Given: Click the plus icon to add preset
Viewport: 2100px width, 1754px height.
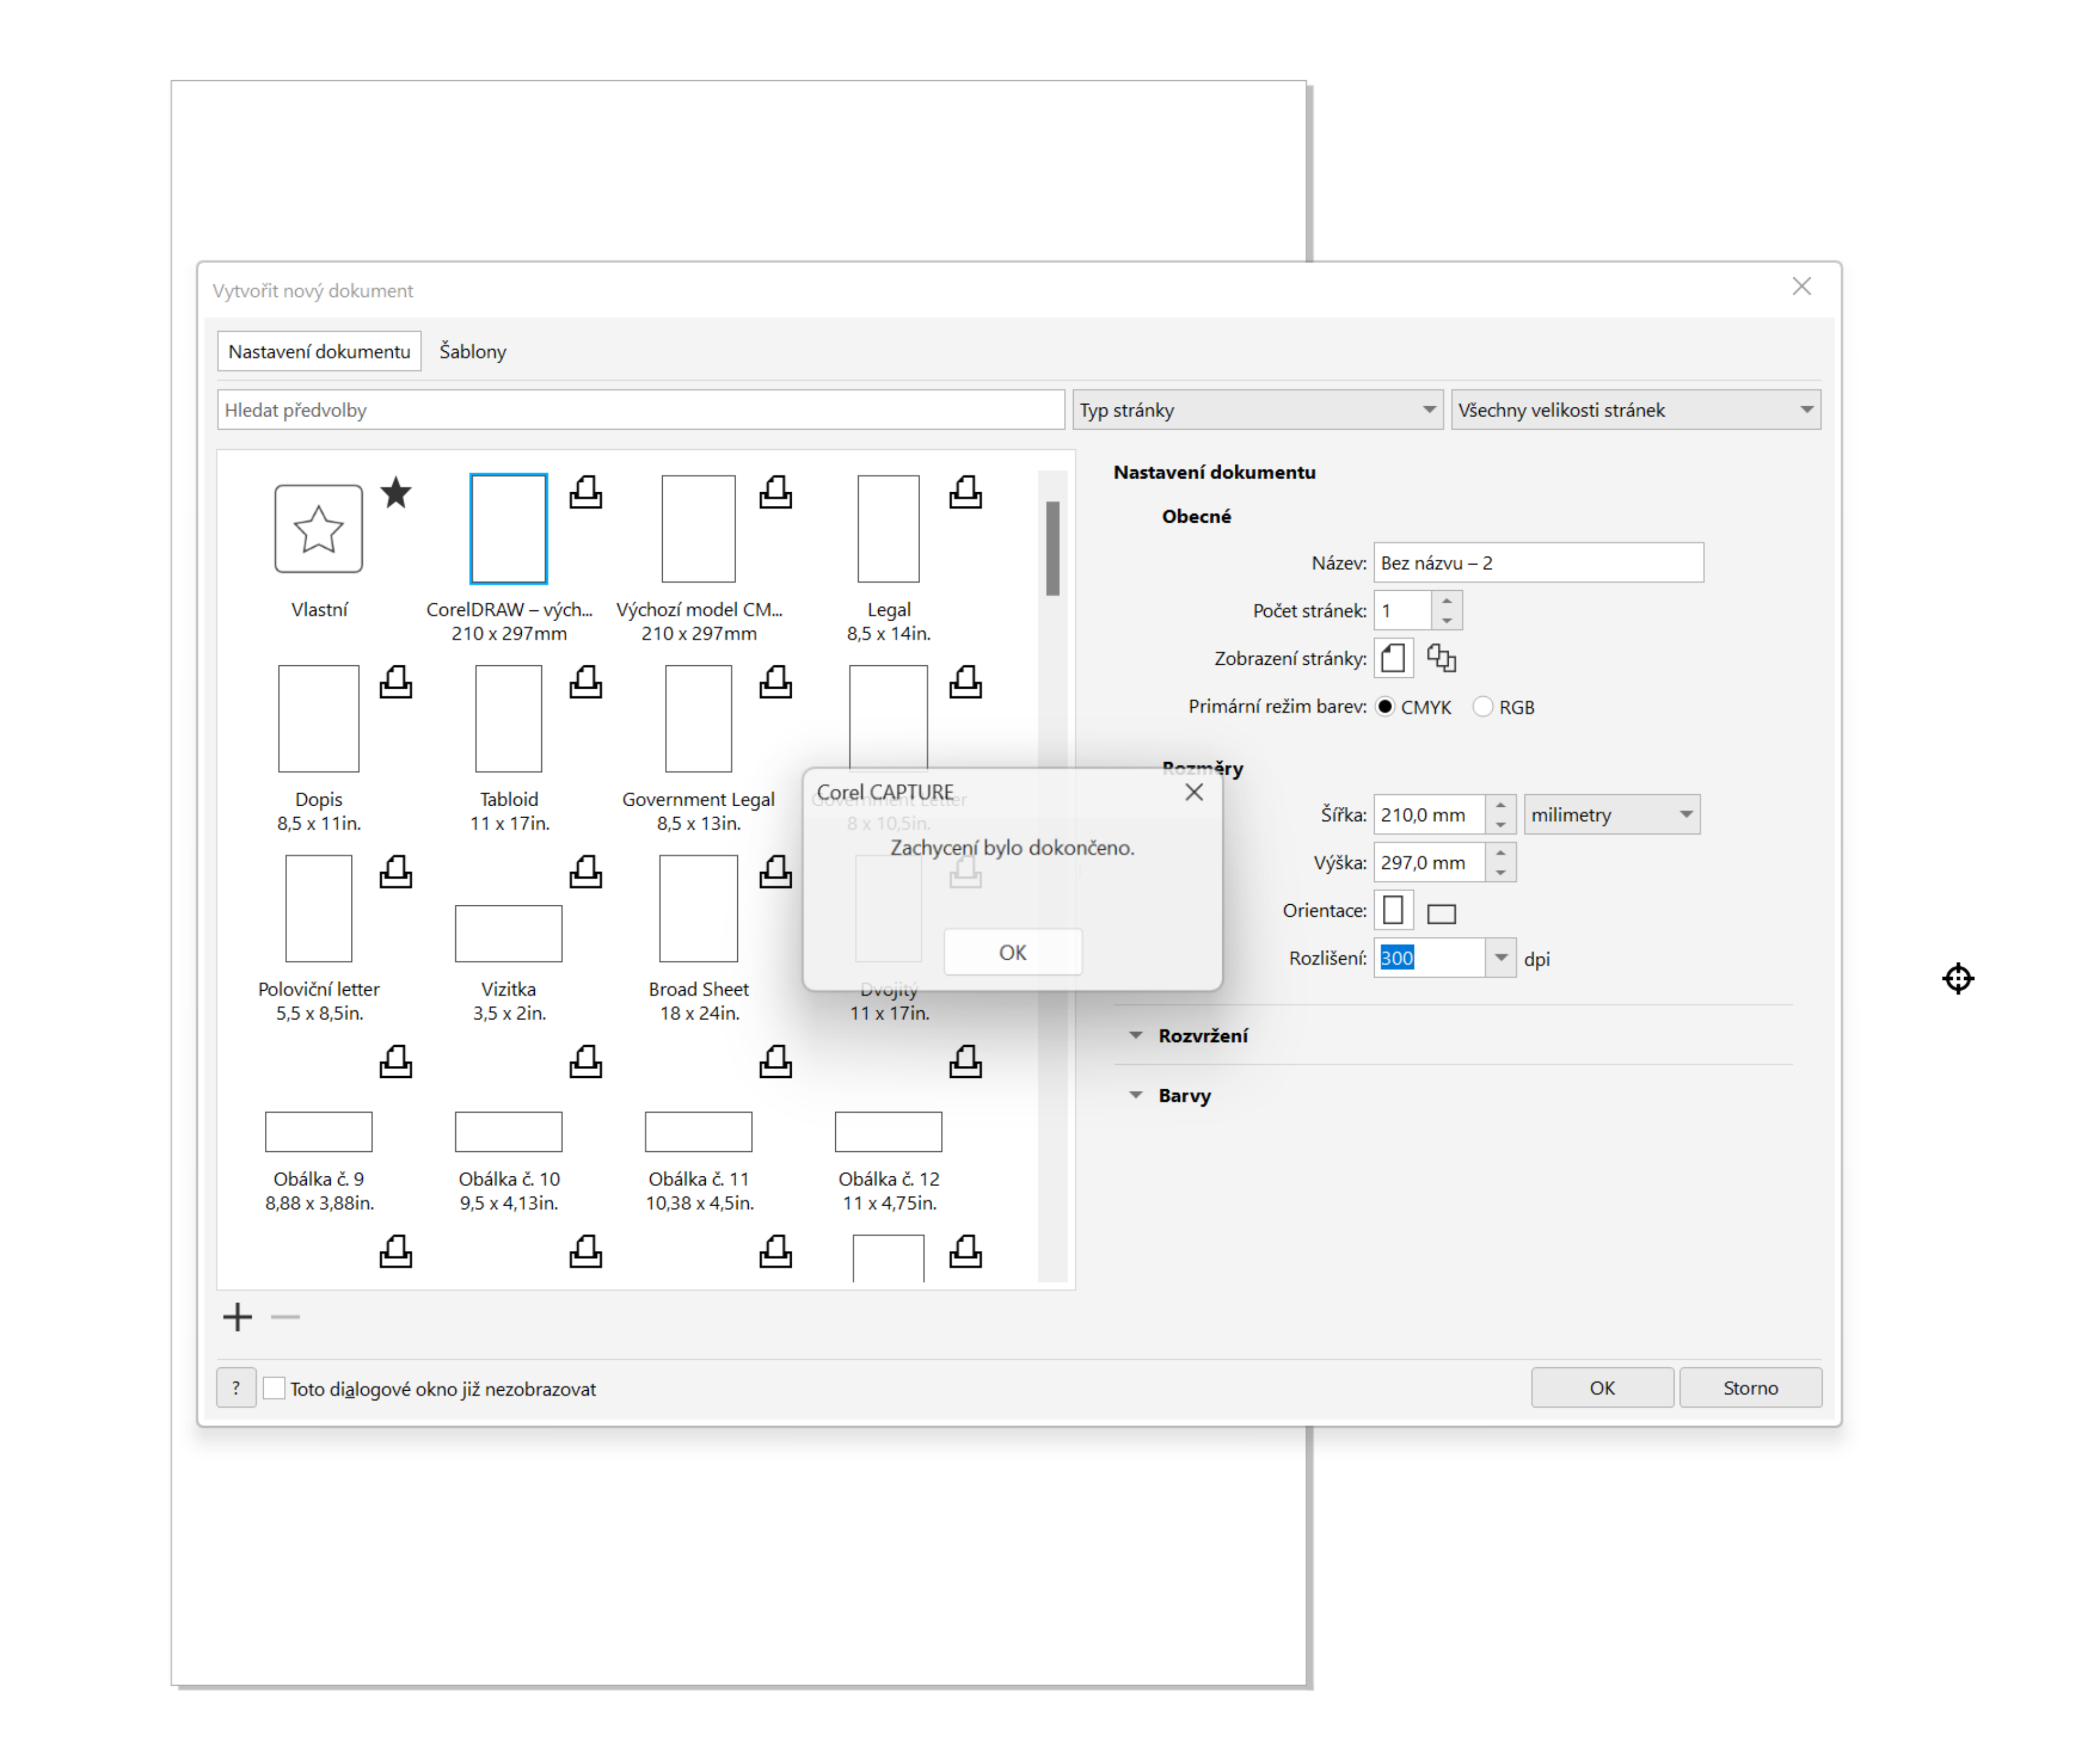Looking at the screenshot, I should tap(238, 1317).
